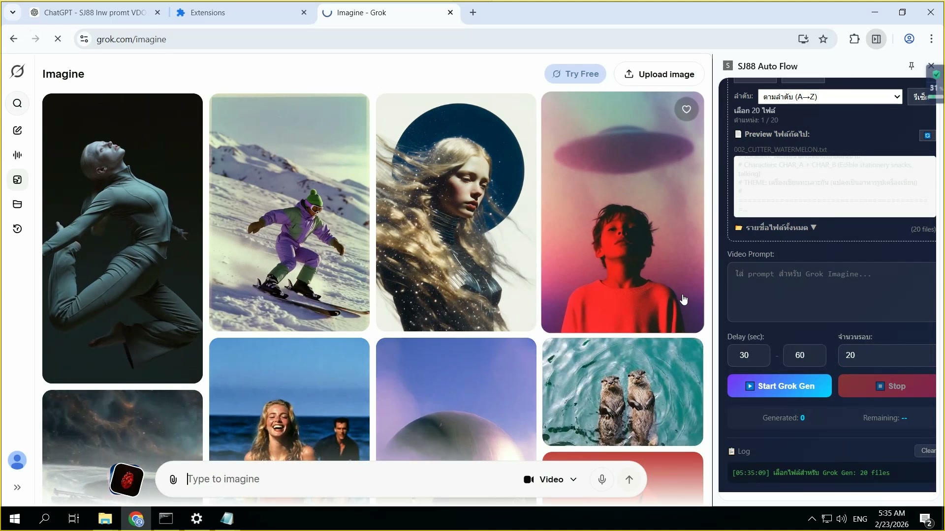The width and height of the screenshot is (945, 531).
Task: Bookmark the page with the star icon
Action: coord(823,39)
